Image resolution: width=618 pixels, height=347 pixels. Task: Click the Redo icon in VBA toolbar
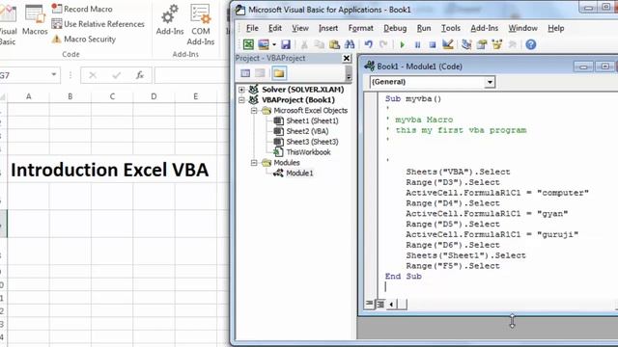pos(383,44)
